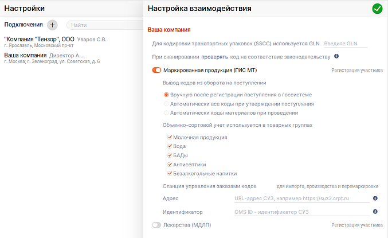Image resolution: width=388 pixels, height=238 pixels.
Task: Click in the Введите GLN input field
Action: click(x=345, y=43)
